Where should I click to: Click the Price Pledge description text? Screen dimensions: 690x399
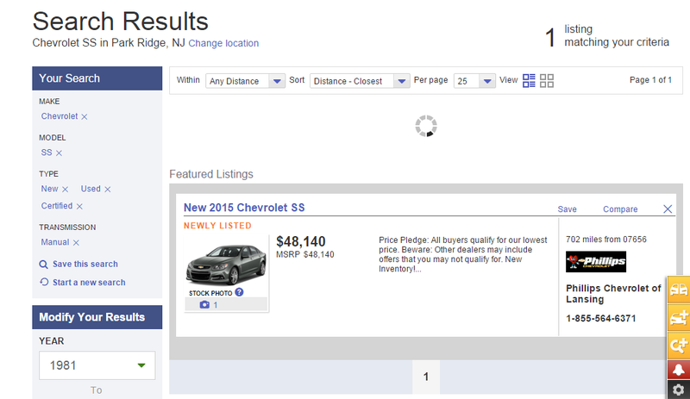point(463,254)
